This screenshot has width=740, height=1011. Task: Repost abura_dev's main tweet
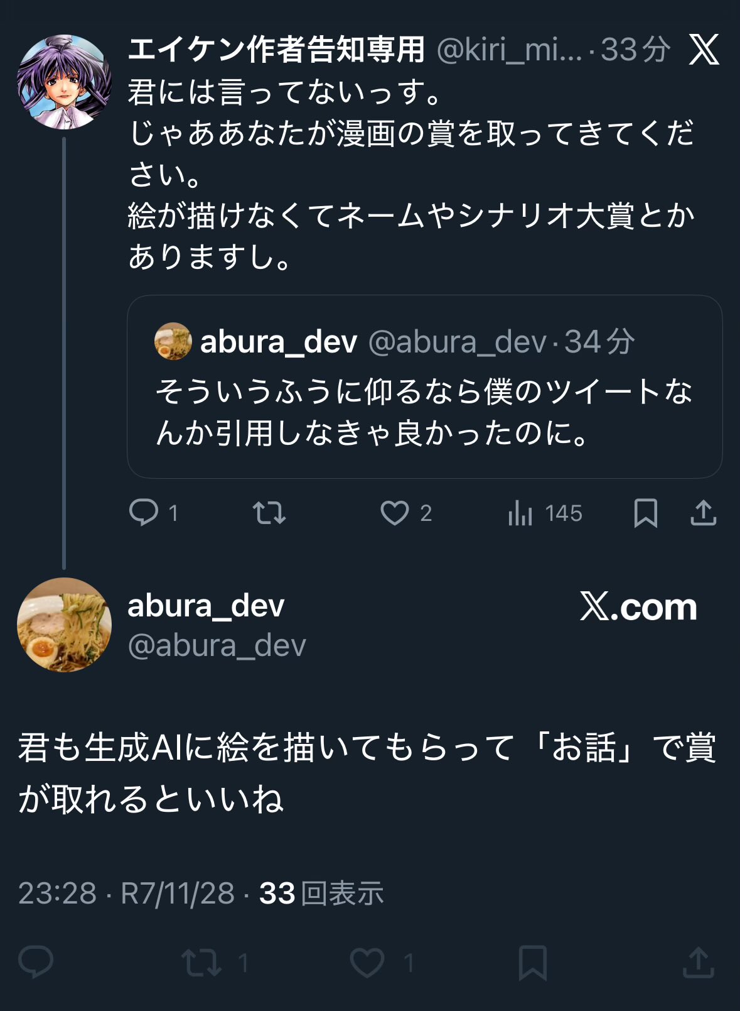(201, 962)
